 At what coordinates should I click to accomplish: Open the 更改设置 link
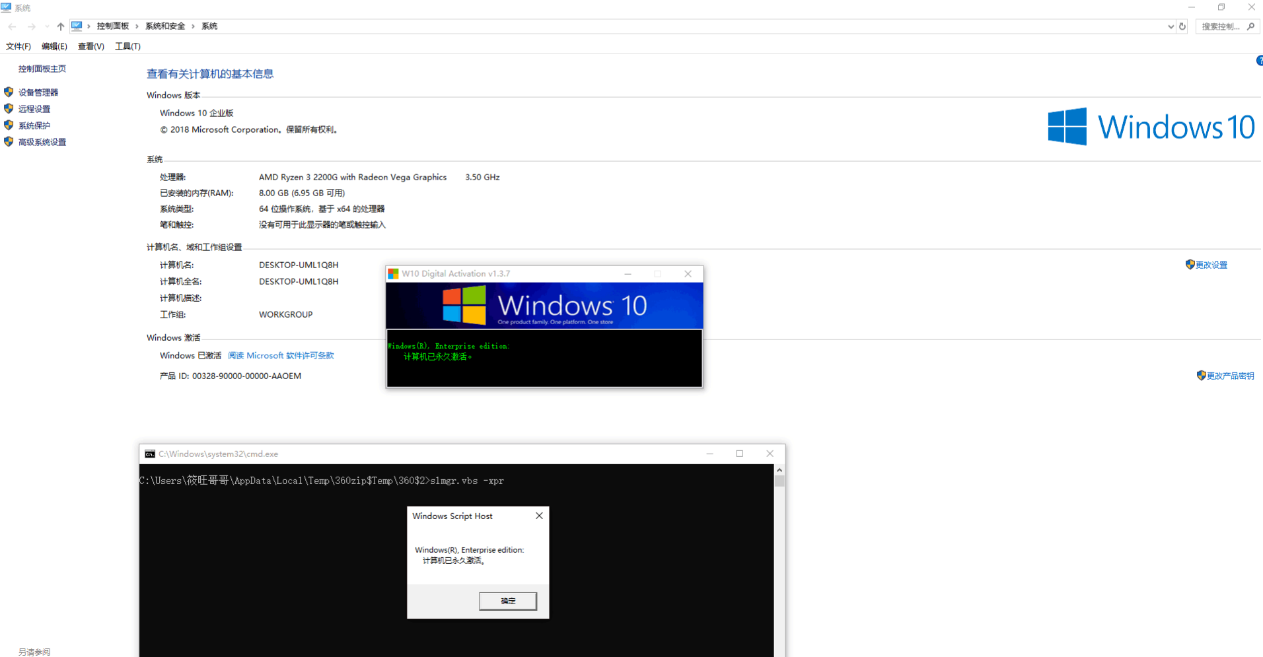coord(1211,264)
